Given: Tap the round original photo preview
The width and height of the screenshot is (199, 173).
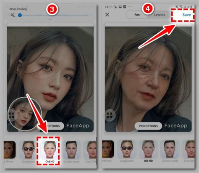Looking at the screenshot, I should (25, 114).
